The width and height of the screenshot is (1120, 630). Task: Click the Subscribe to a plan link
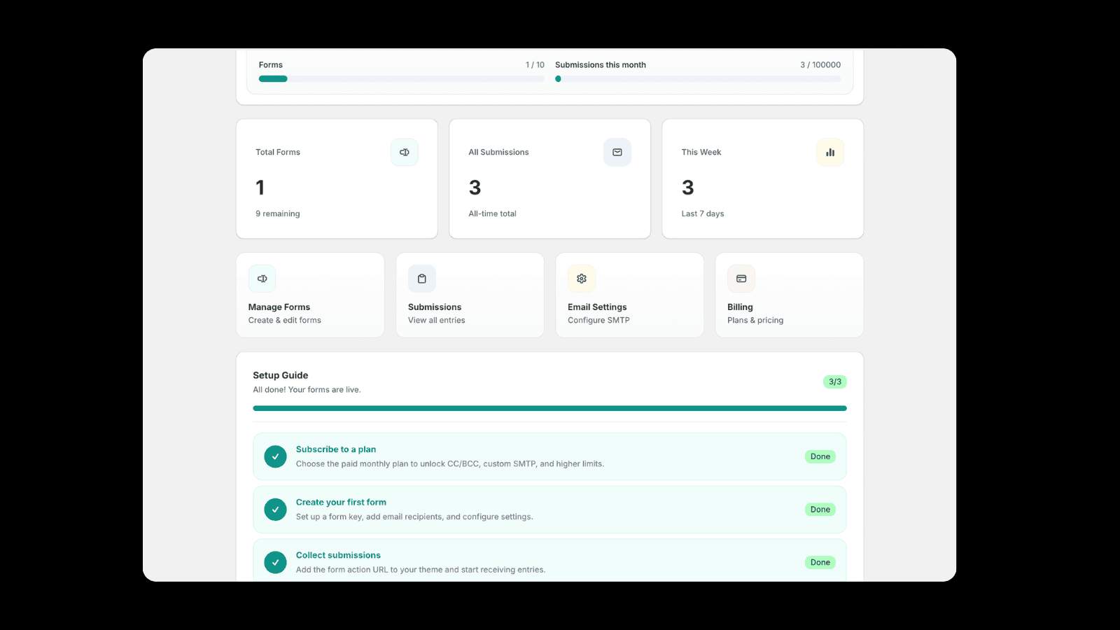[x=336, y=449]
